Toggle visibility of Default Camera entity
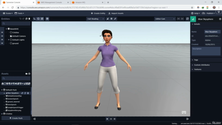The image size is (222, 125). 2,36
